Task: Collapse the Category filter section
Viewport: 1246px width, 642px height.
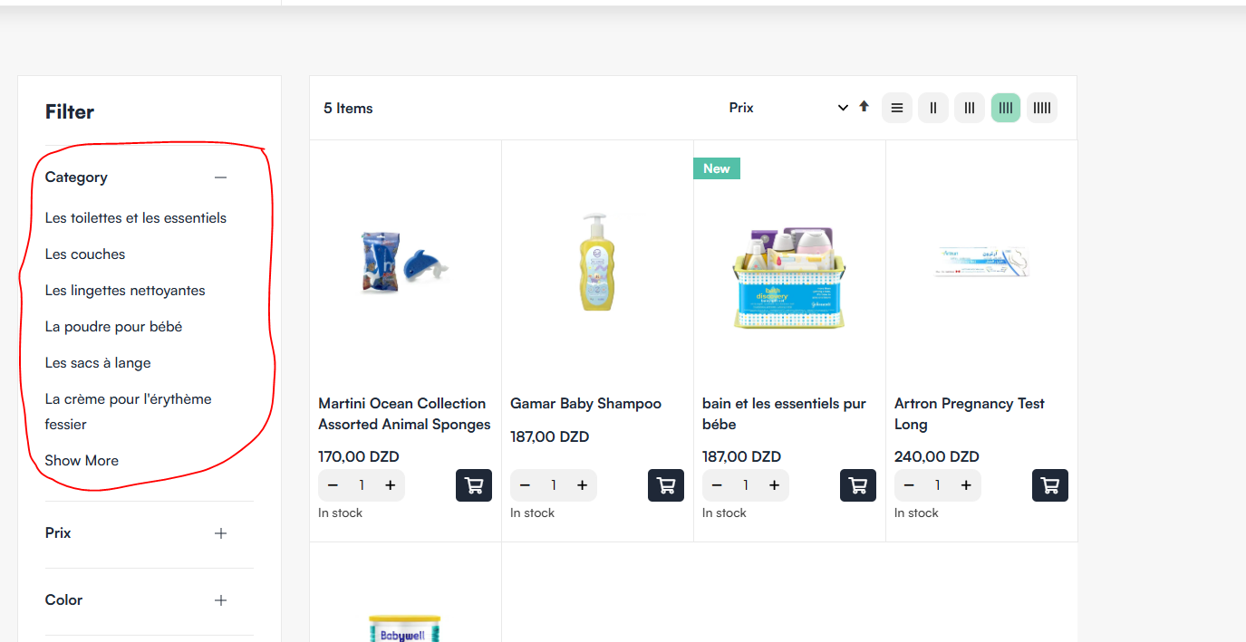Action: [x=220, y=177]
